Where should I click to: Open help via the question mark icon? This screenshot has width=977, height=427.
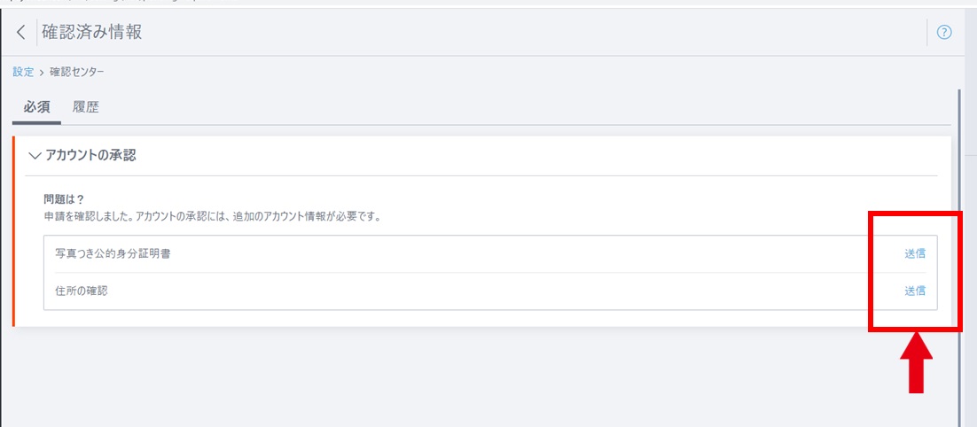point(944,33)
